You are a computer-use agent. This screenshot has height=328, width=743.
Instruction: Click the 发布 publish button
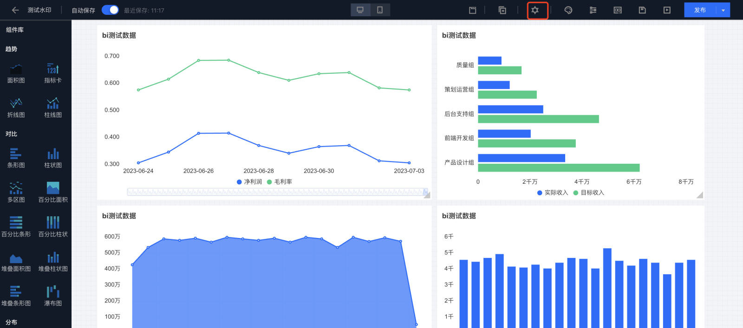point(700,10)
